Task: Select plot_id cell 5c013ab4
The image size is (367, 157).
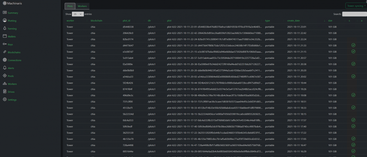Action: click(128, 58)
